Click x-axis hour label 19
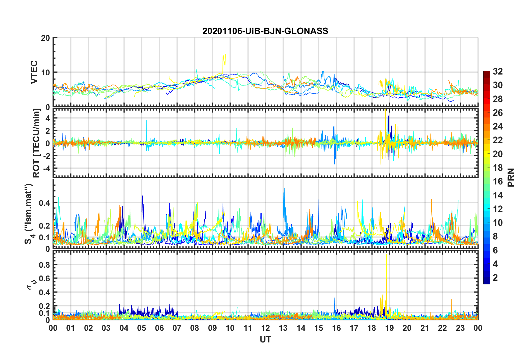The width and height of the screenshot is (531, 355). 389,328
